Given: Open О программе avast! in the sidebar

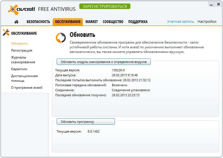Looking at the screenshot, I should point(27,88).
